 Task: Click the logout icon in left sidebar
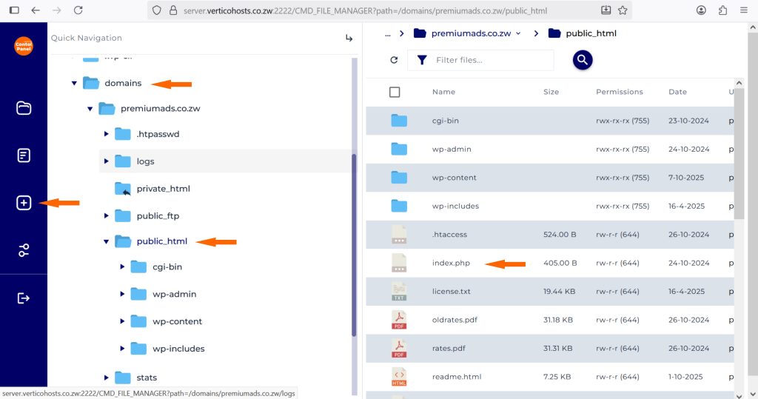pos(24,298)
